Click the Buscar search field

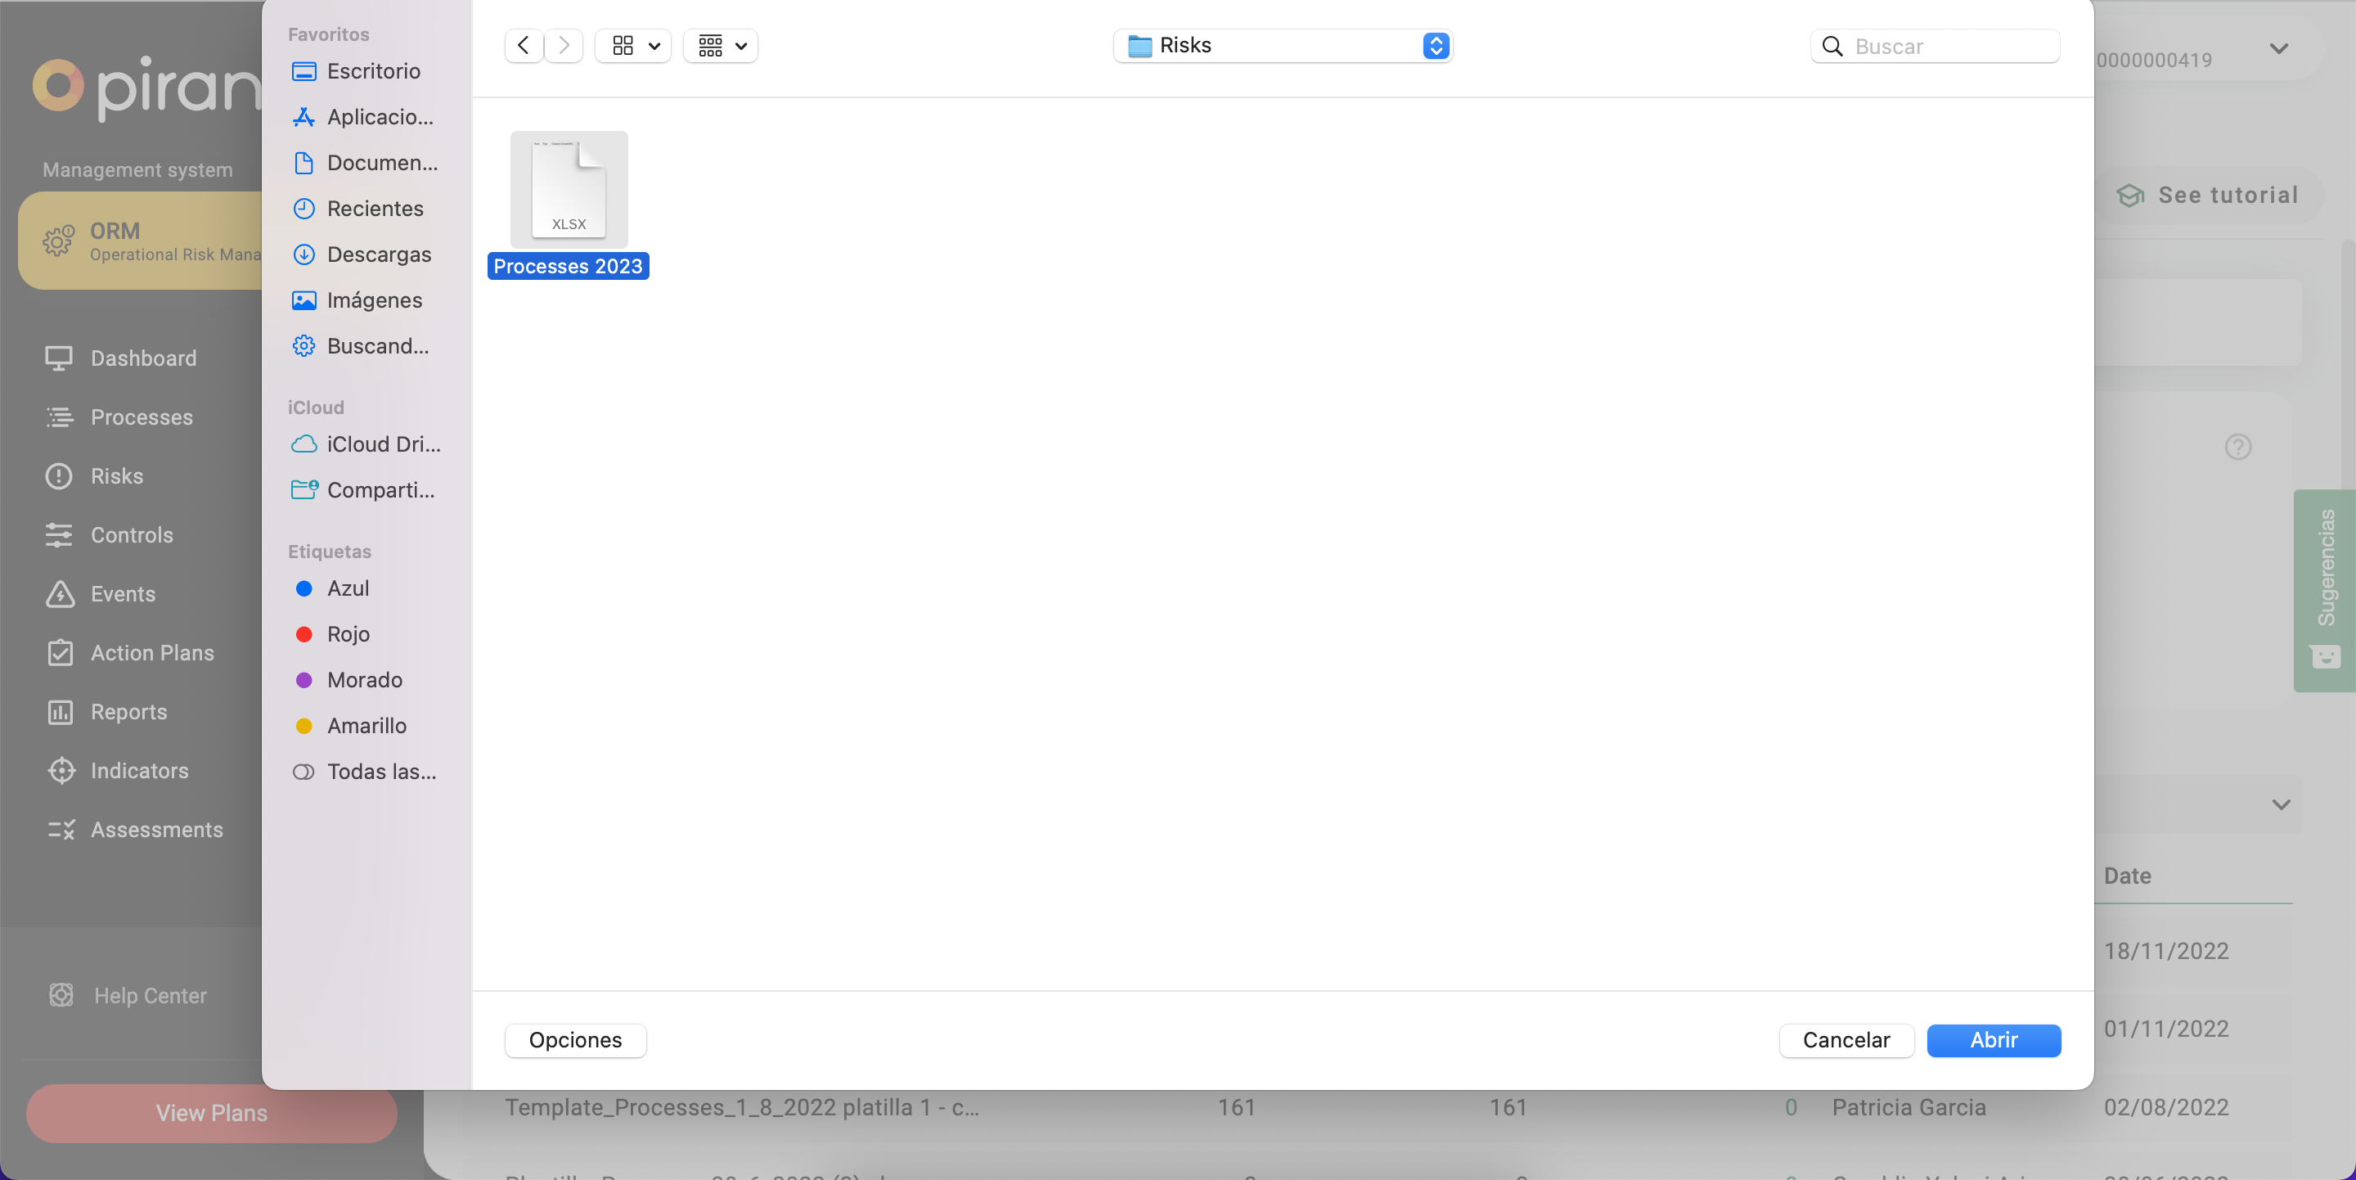1948,46
